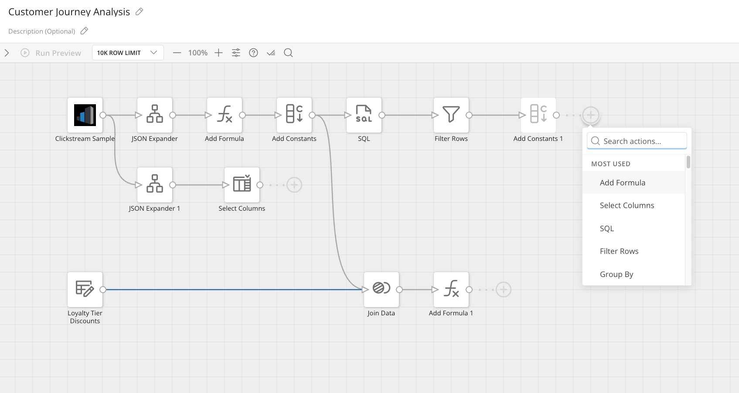Click plus button after Add Constants 1
The height and width of the screenshot is (393, 739).
591,115
